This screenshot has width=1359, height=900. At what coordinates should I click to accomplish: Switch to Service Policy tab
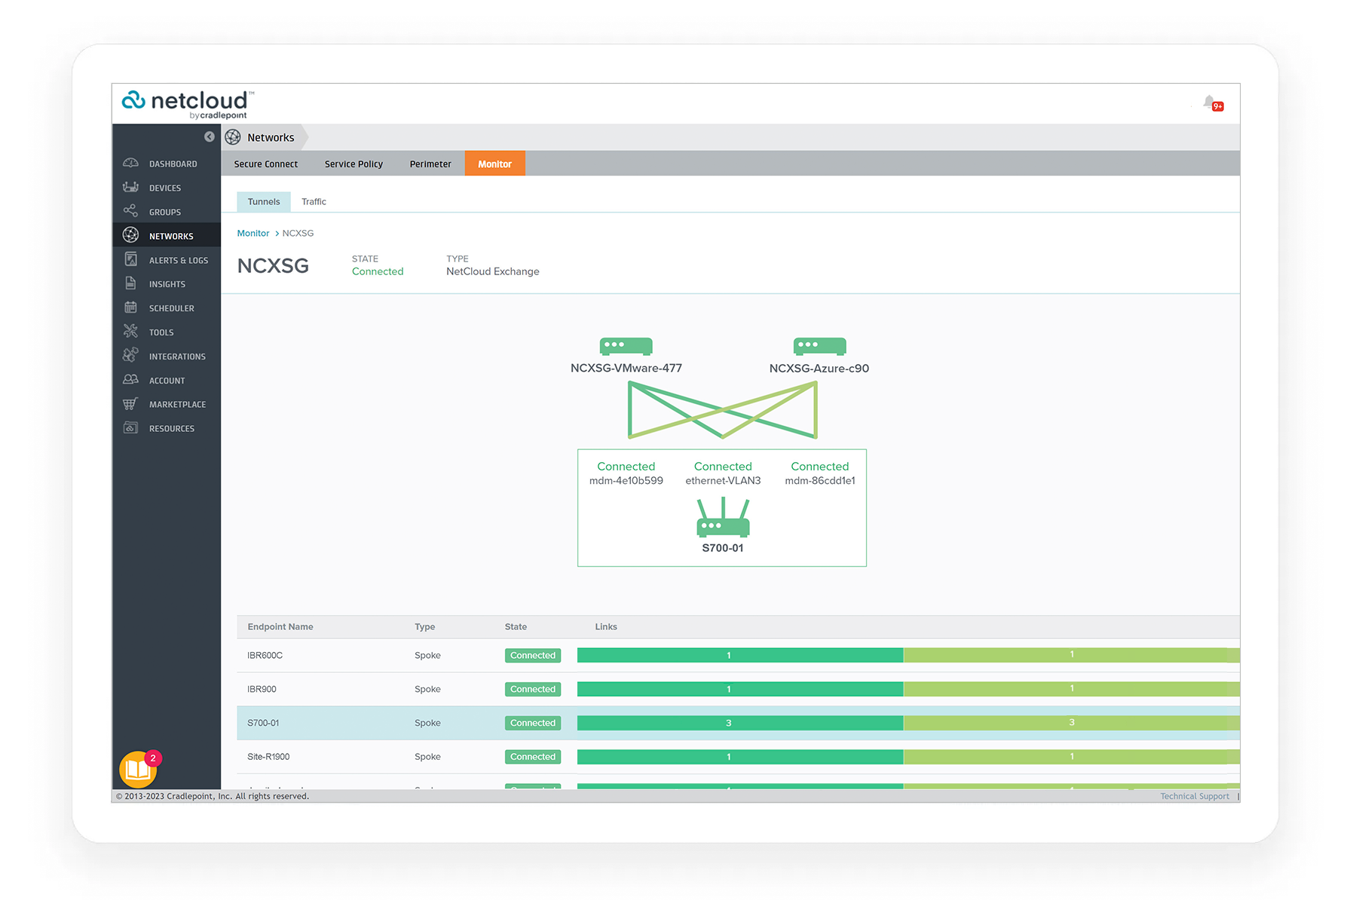[354, 164]
